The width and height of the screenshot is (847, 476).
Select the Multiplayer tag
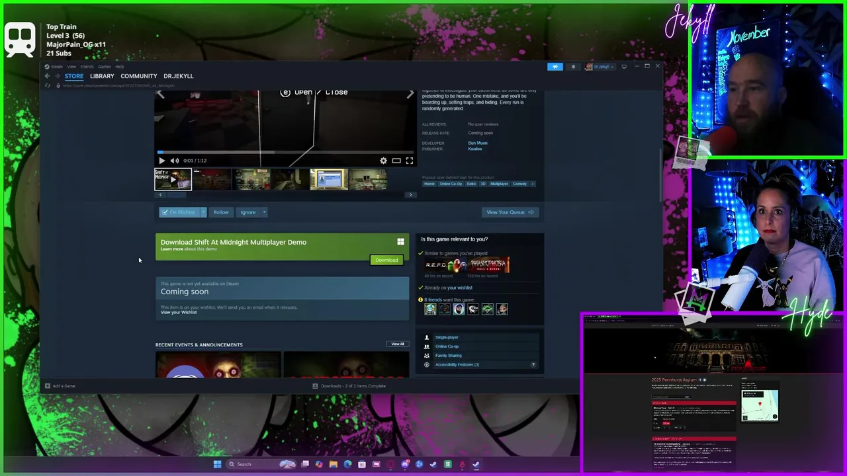(499, 184)
